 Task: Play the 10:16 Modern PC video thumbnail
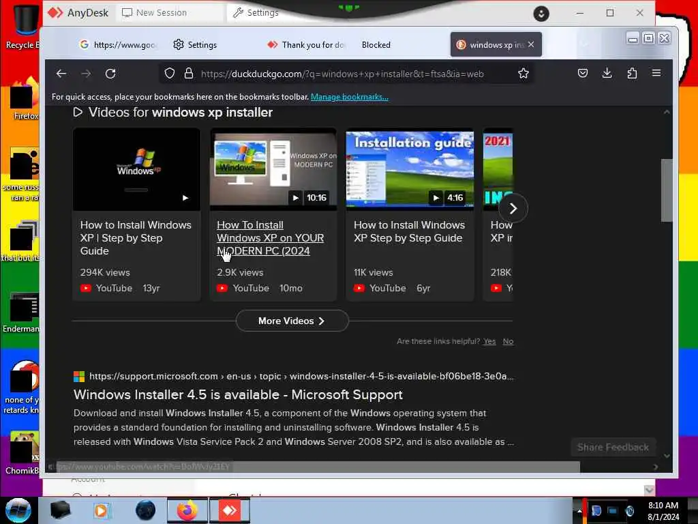coord(273,169)
